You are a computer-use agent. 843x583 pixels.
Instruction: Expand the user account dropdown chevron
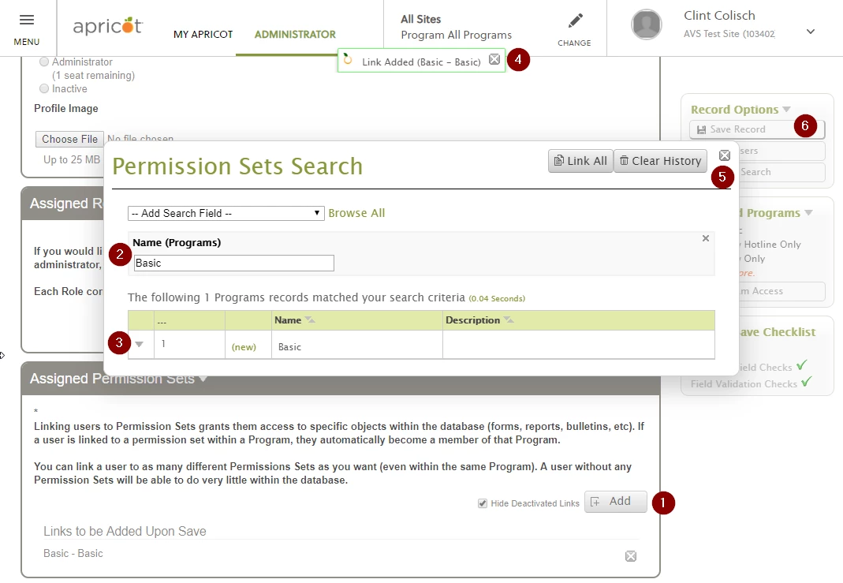810,32
